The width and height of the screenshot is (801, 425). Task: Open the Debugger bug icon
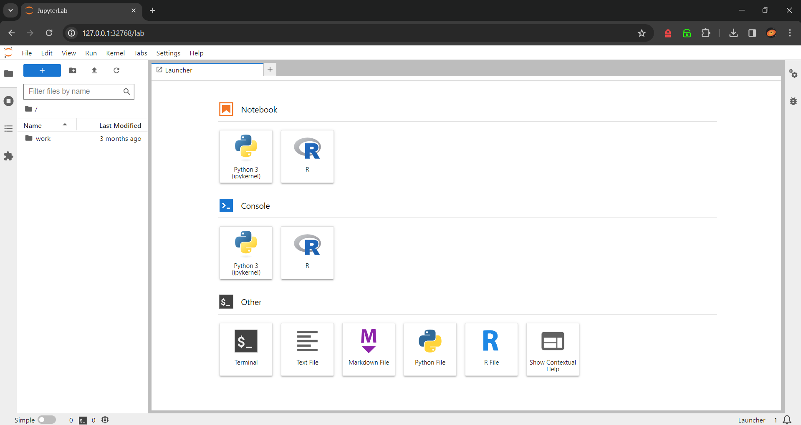click(x=793, y=101)
